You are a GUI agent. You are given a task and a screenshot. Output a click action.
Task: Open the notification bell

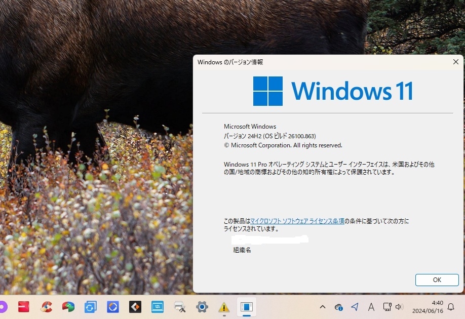coord(451,307)
